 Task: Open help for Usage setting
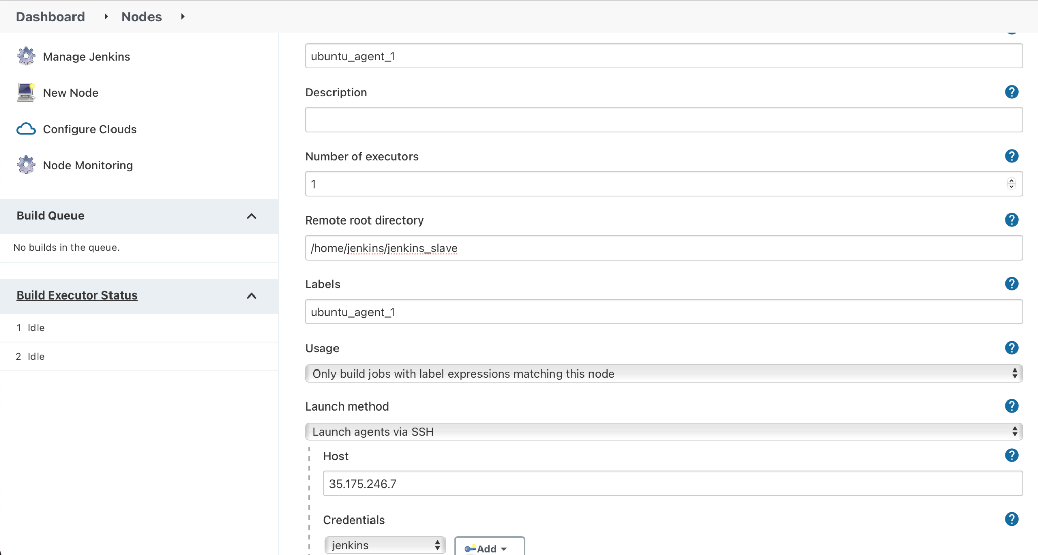pyautogui.click(x=1011, y=348)
